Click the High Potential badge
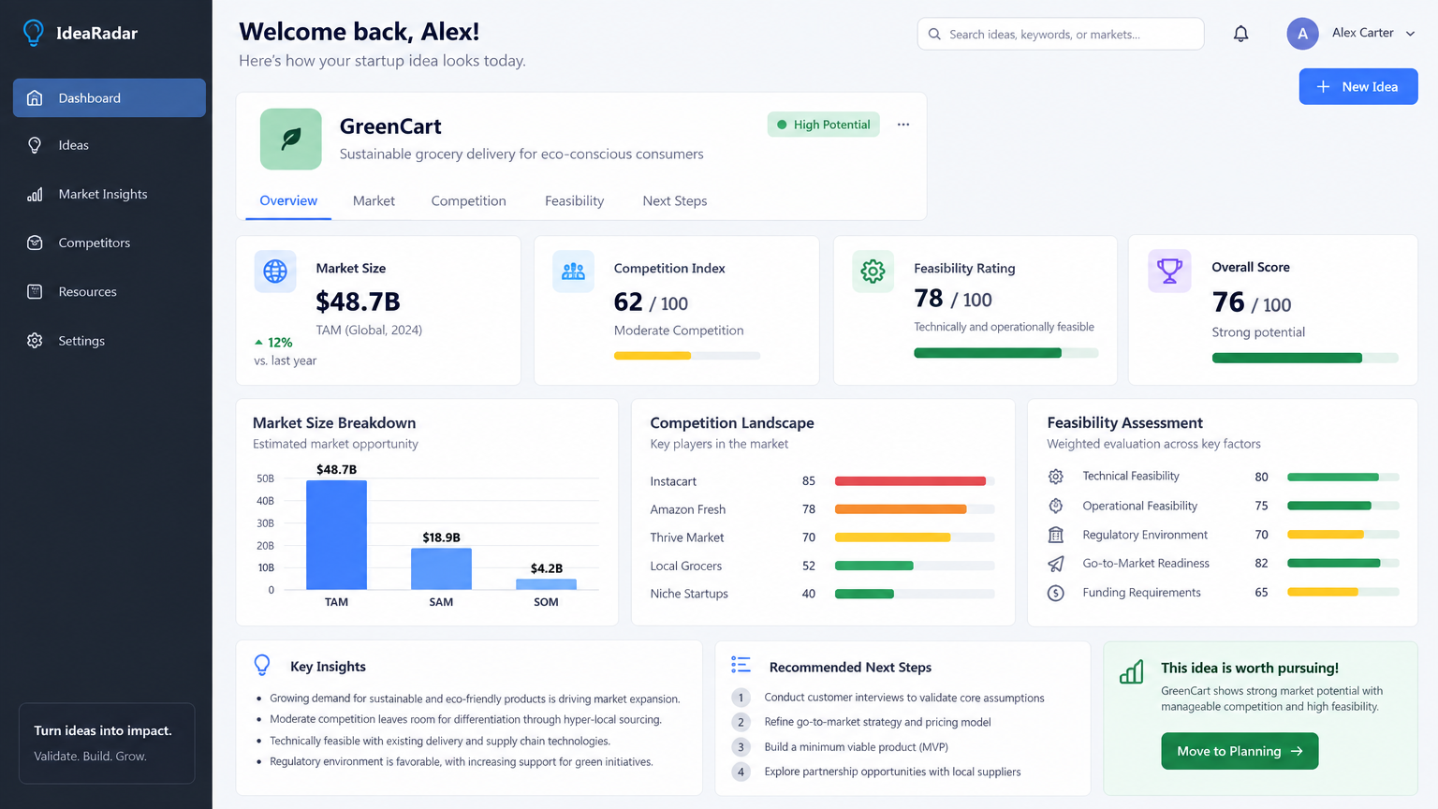 point(823,125)
